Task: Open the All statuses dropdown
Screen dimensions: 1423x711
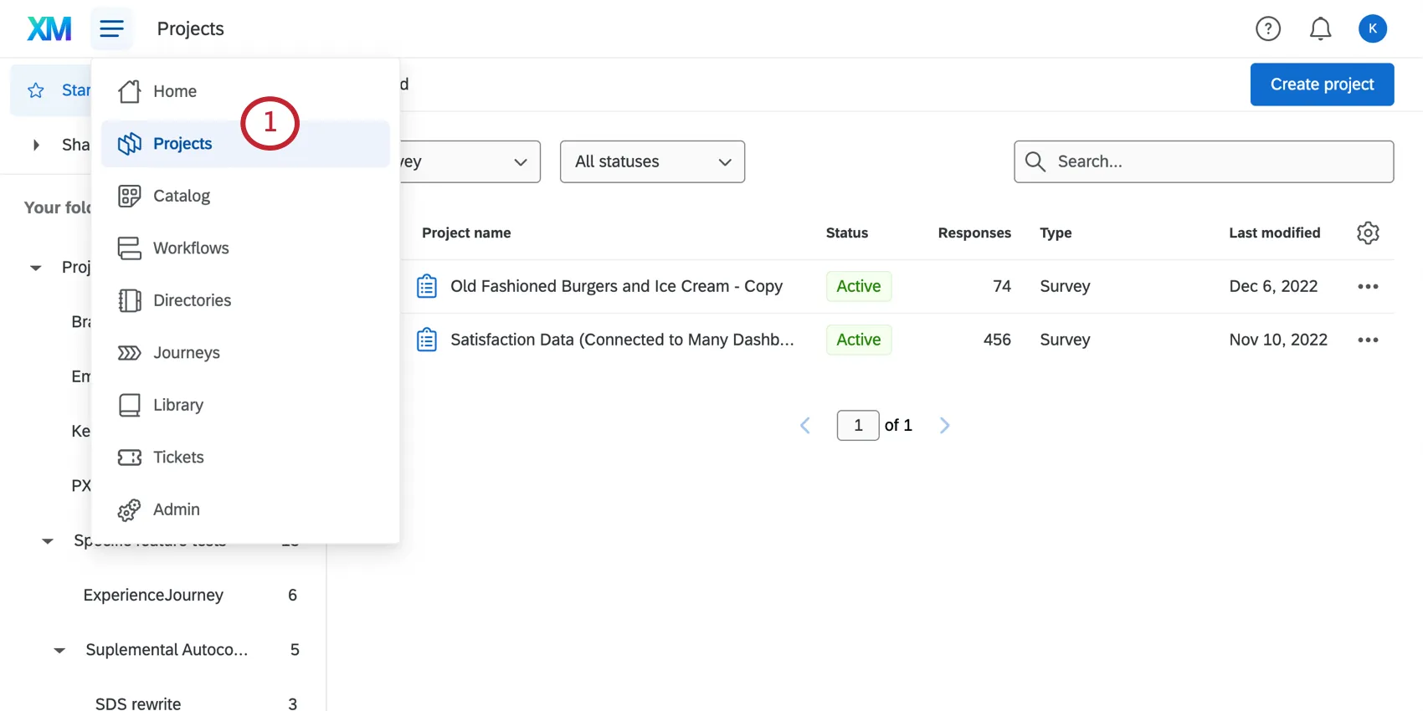Action: (652, 162)
